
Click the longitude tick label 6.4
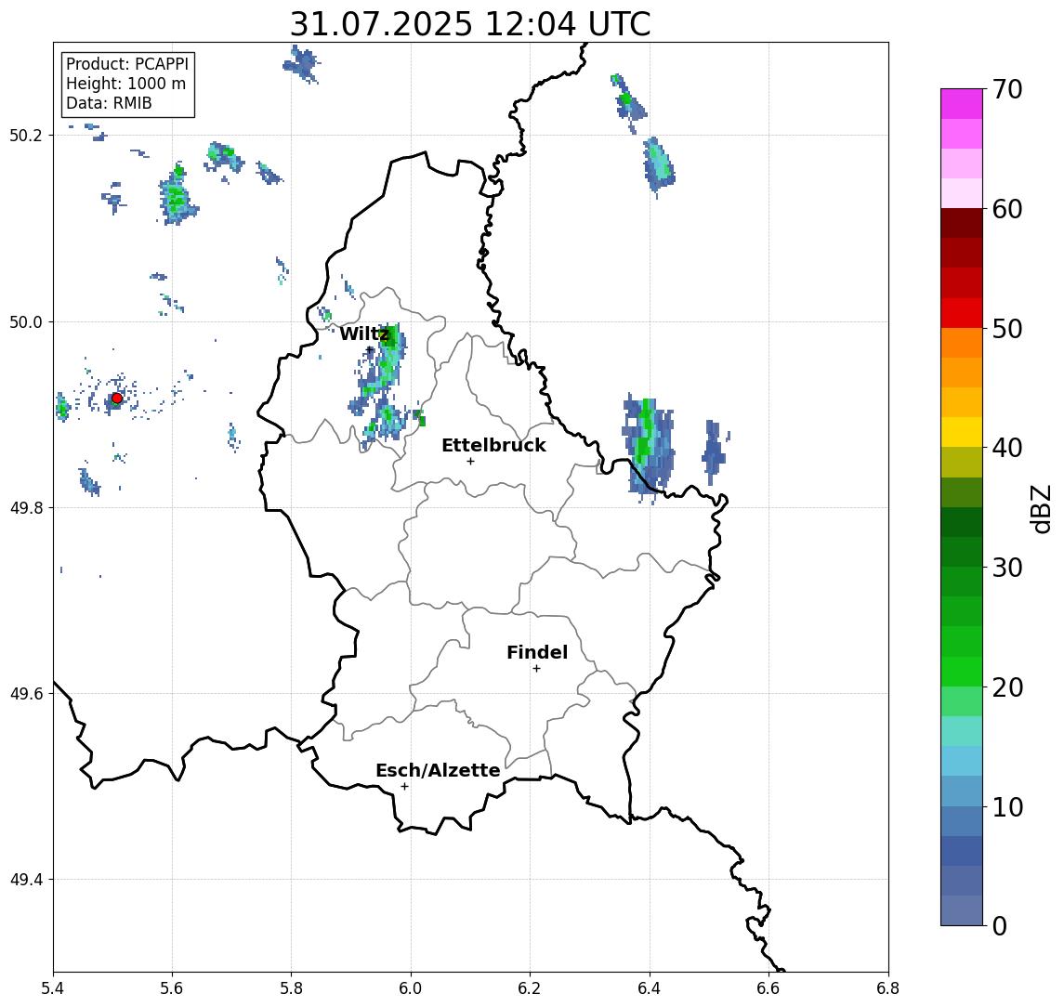coord(650,988)
